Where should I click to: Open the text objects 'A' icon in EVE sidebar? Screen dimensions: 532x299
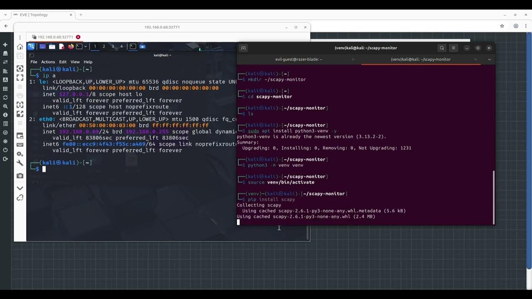pos(5,80)
